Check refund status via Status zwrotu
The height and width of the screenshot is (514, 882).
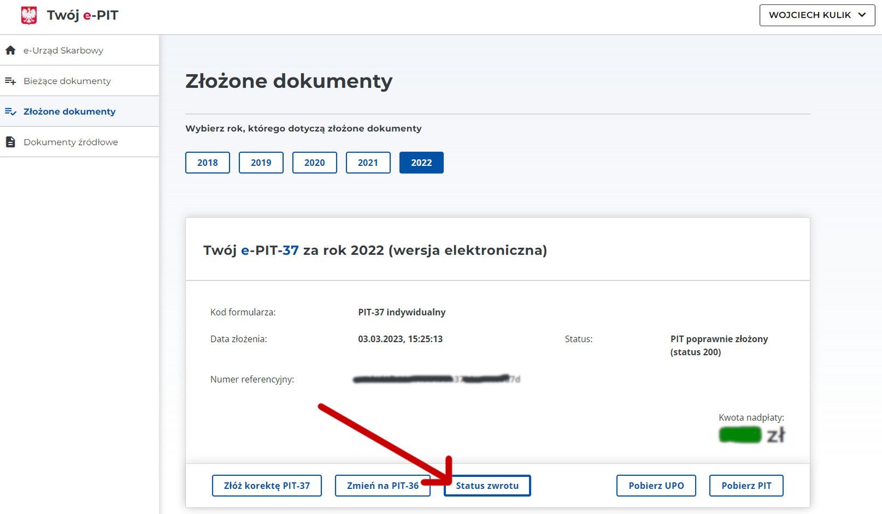pos(487,485)
